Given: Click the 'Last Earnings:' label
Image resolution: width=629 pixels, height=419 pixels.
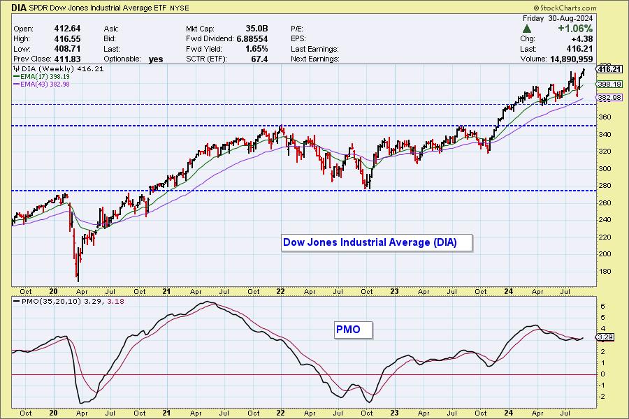Looking at the screenshot, I should [x=315, y=49].
